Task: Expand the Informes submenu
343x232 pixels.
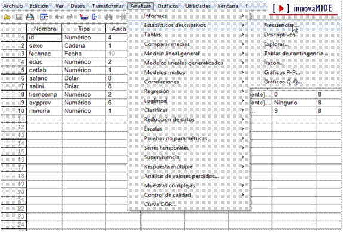Action: tap(189, 16)
